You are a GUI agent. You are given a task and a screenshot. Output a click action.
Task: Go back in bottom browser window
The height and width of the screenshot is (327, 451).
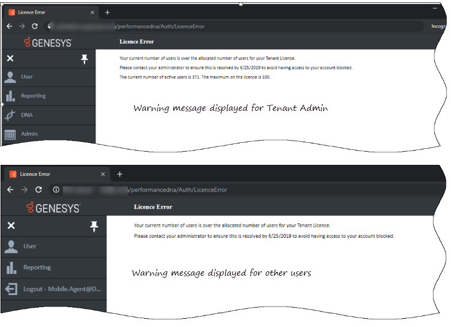pos(10,190)
